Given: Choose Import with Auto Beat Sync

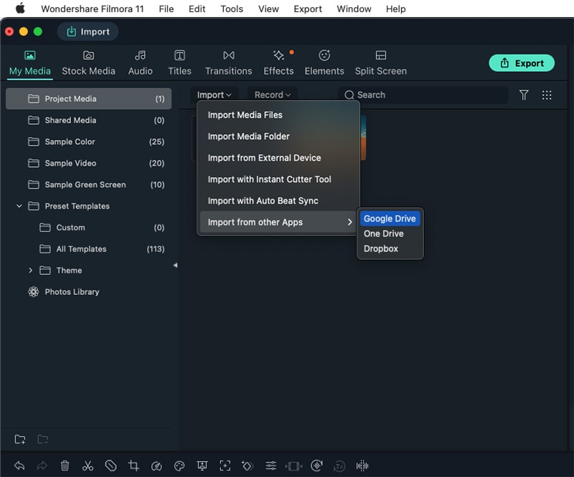Looking at the screenshot, I should [278, 201].
